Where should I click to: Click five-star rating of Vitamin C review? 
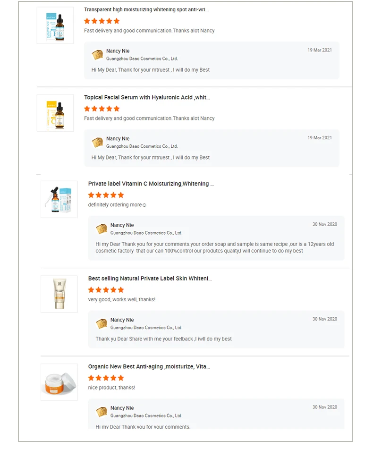(106, 195)
